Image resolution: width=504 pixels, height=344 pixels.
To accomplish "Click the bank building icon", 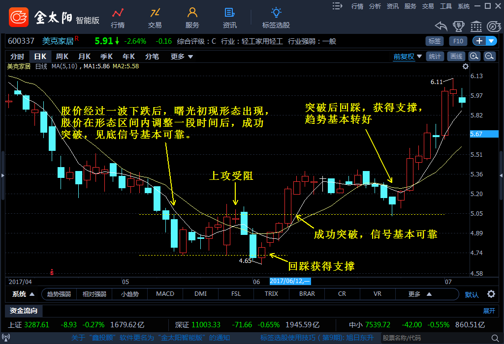I will pyautogui.click(x=476, y=26).
